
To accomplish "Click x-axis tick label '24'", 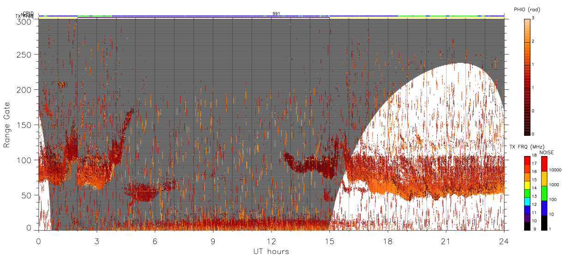I will 504,241.
